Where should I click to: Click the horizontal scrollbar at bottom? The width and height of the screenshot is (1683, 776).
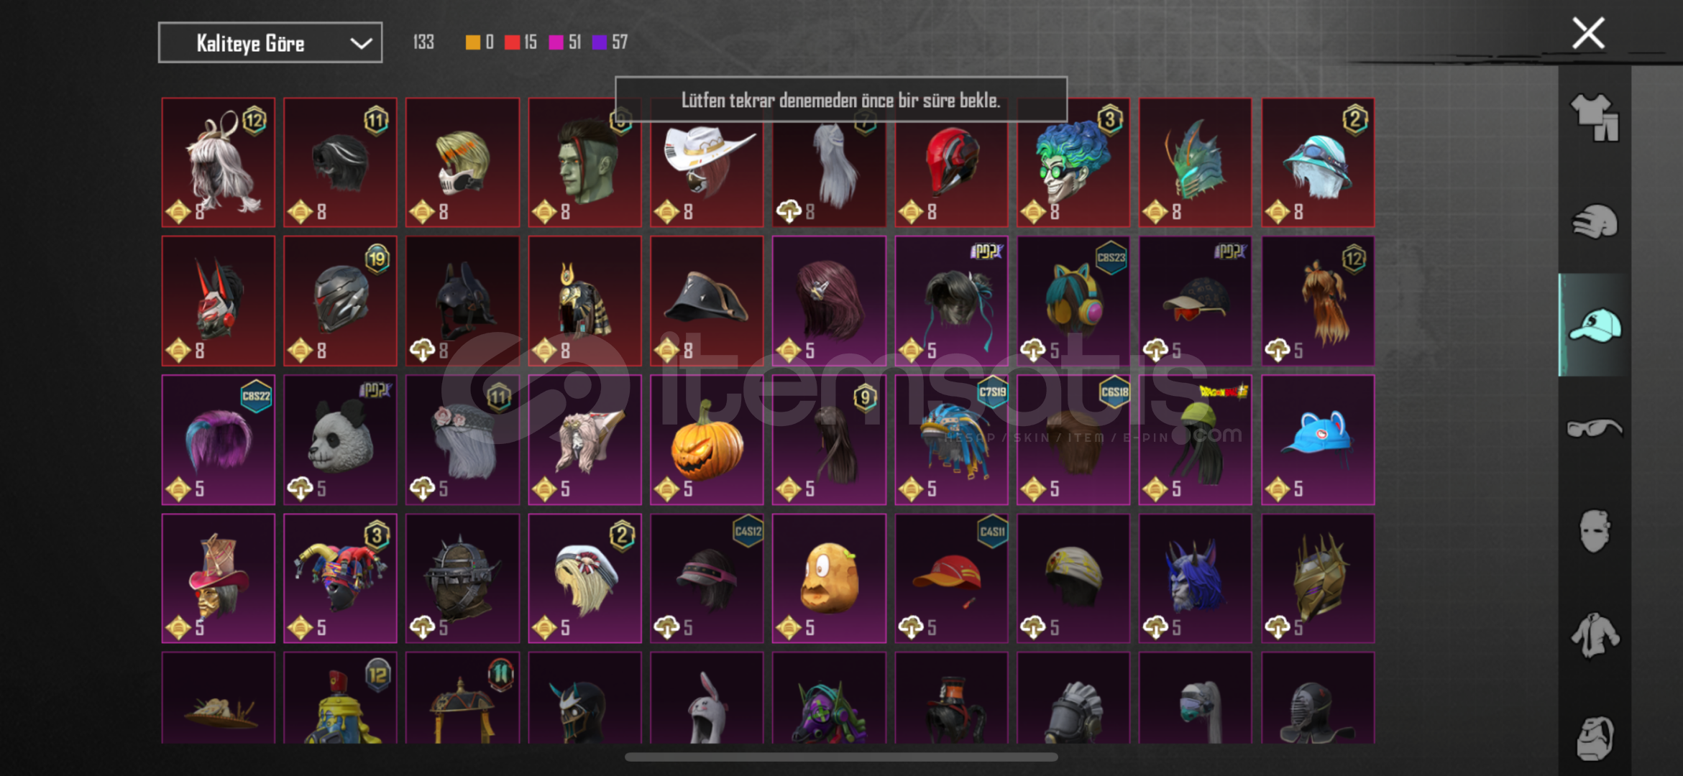coord(841,757)
